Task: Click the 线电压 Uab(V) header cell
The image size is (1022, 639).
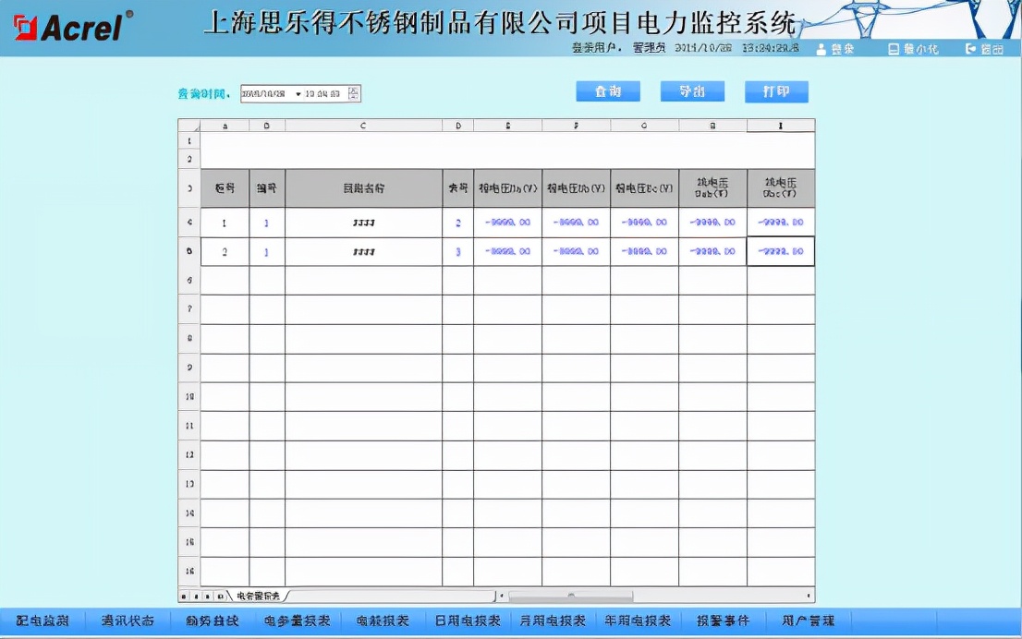Action: tap(712, 188)
